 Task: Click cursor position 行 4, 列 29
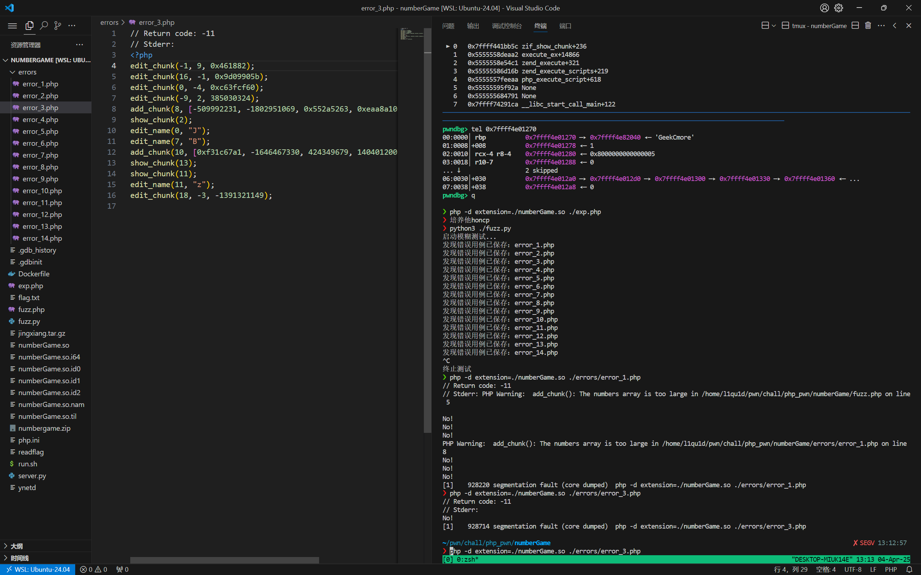point(791,569)
